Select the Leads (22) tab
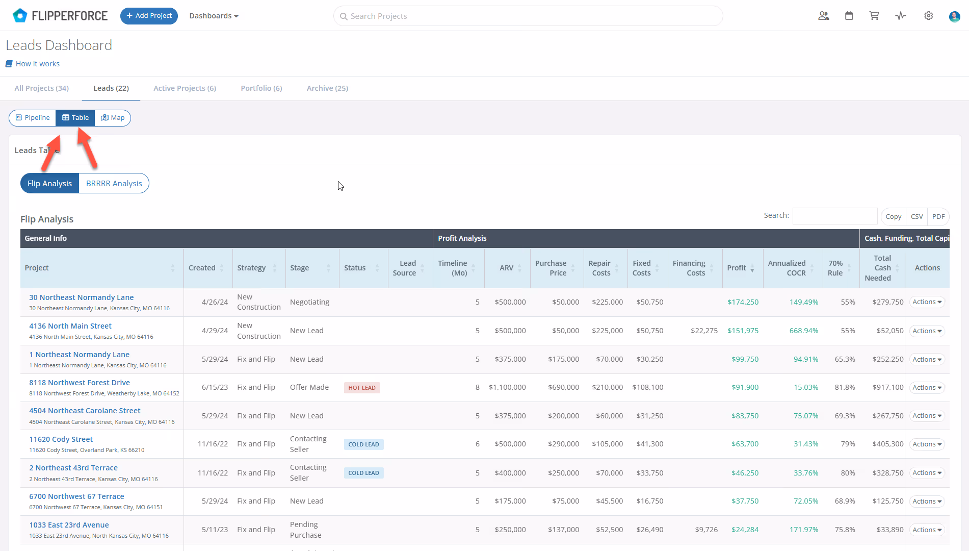Image resolution: width=969 pixels, height=551 pixels. (111, 88)
